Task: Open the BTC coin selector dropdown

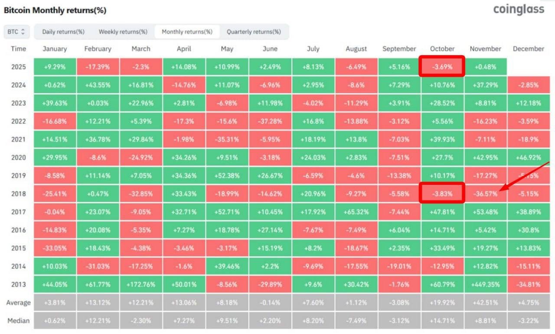Action: coord(16,32)
